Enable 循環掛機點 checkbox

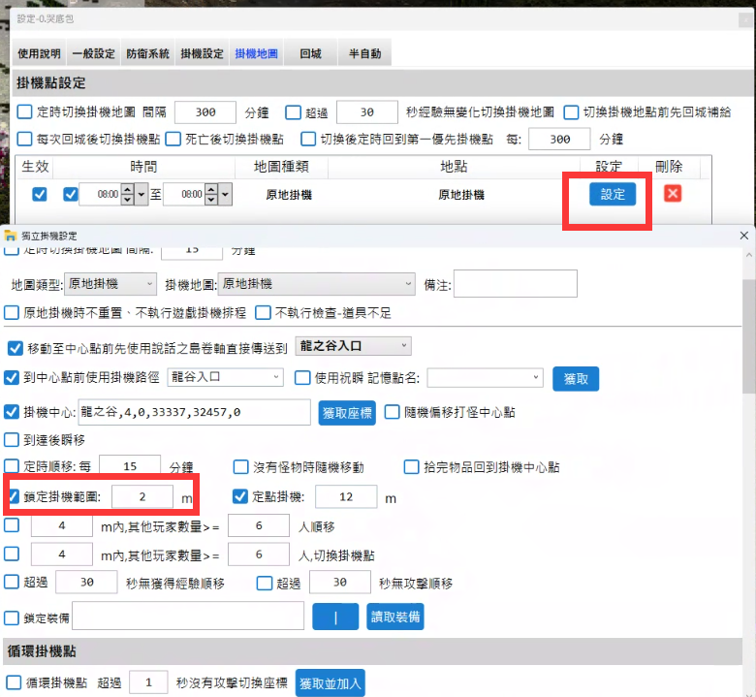14,682
